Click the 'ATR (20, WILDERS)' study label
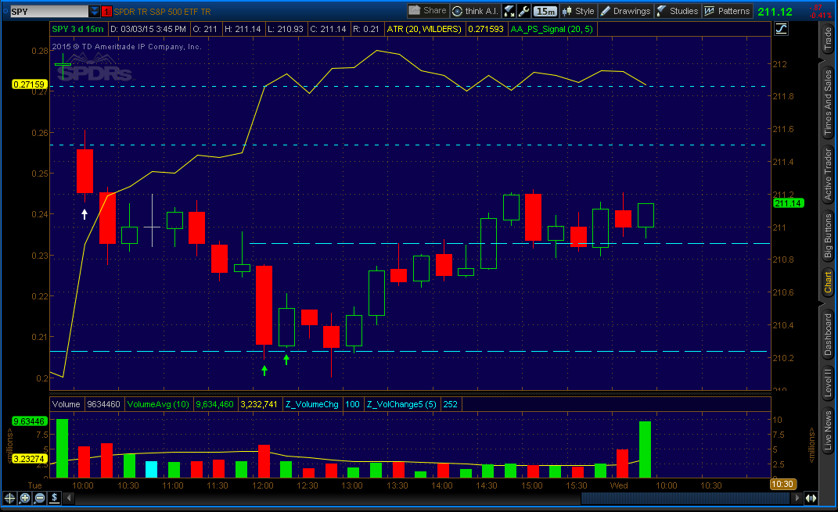 424,29
